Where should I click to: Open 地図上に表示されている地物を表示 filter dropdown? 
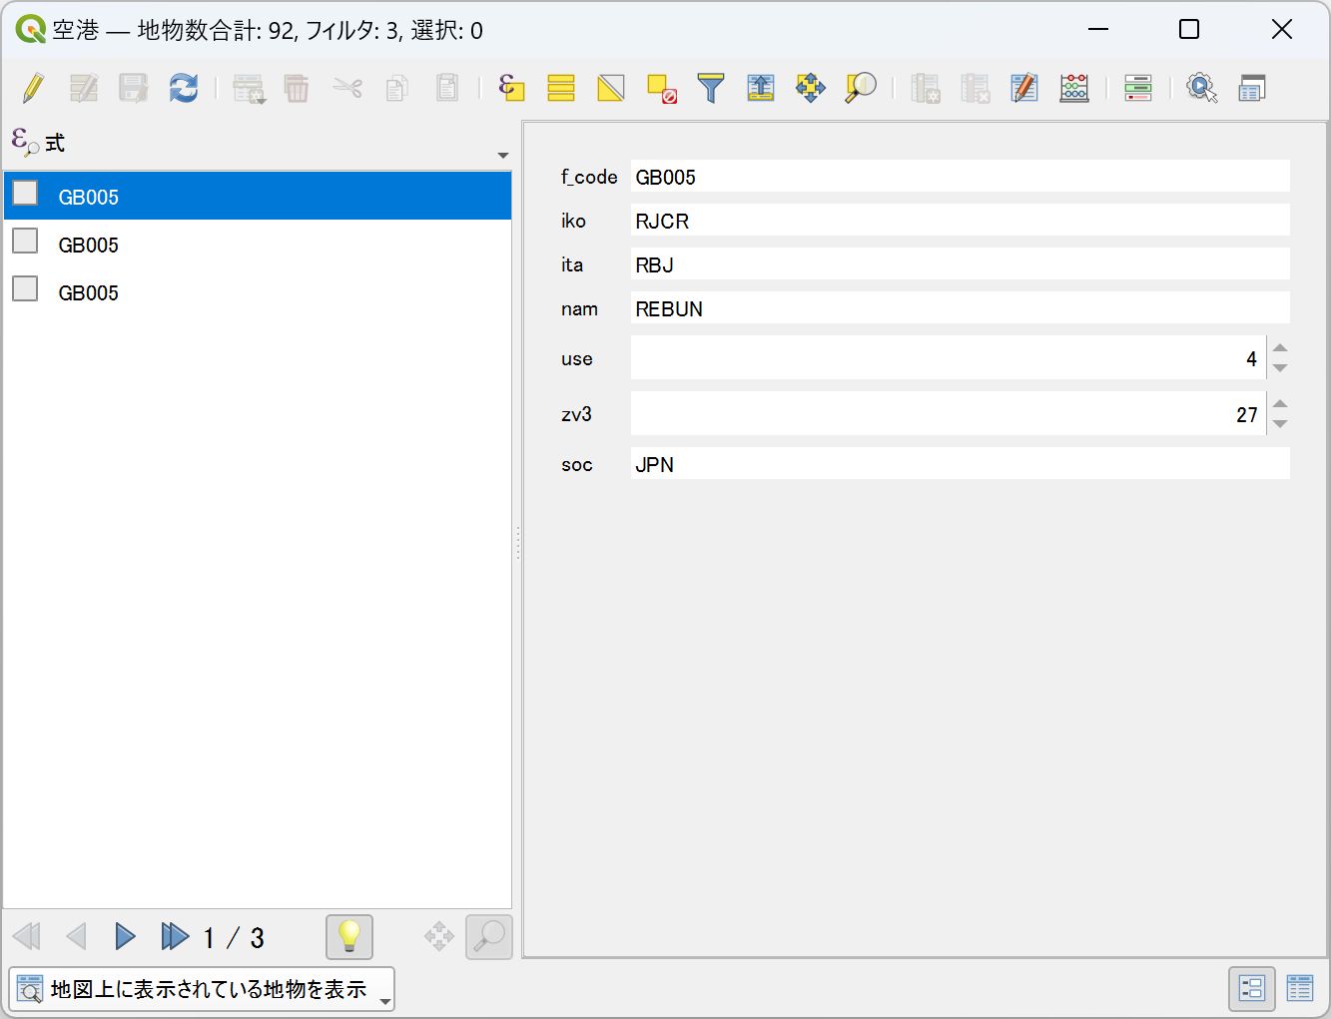click(x=202, y=989)
